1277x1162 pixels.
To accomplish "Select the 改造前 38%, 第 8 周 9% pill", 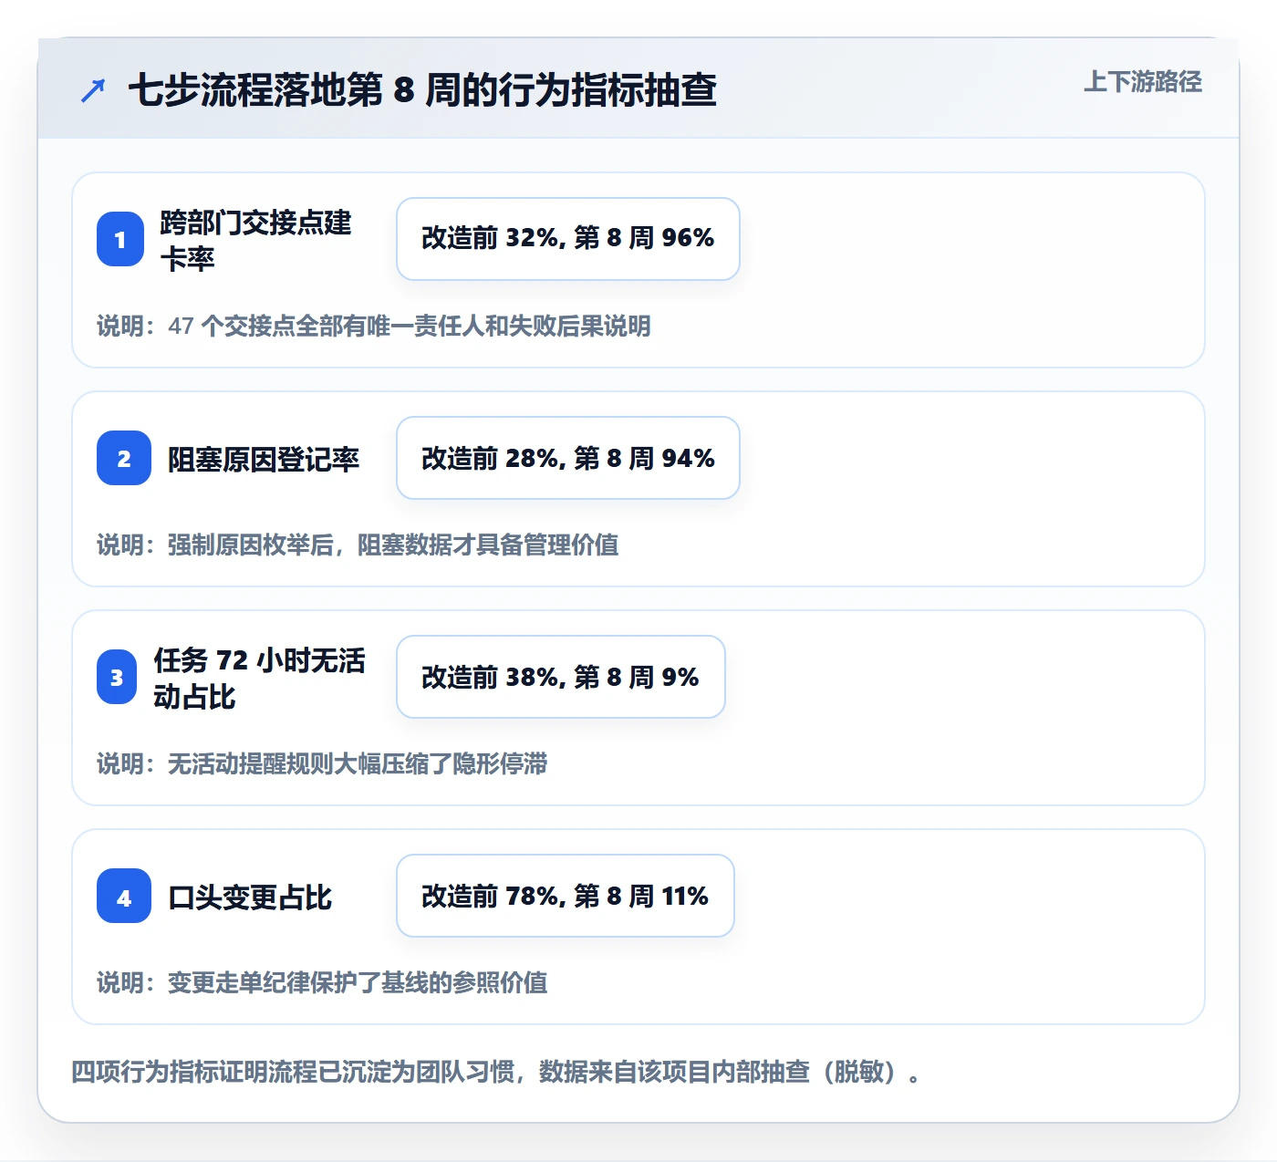I will (561, 677).
